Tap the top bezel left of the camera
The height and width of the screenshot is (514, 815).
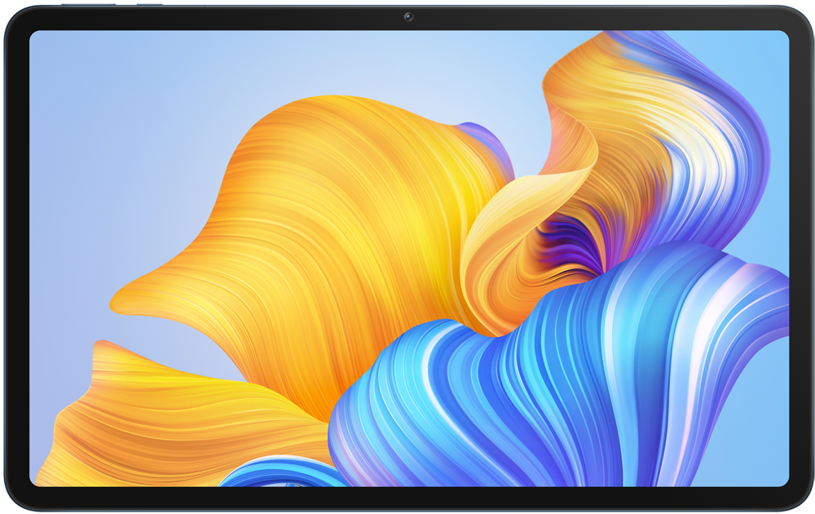tap(244, 16)
